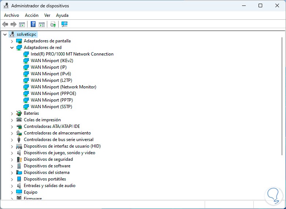Minimize the Administrador de dispositivos window
The height and width of the screenshot is (209, 286).
244,5
